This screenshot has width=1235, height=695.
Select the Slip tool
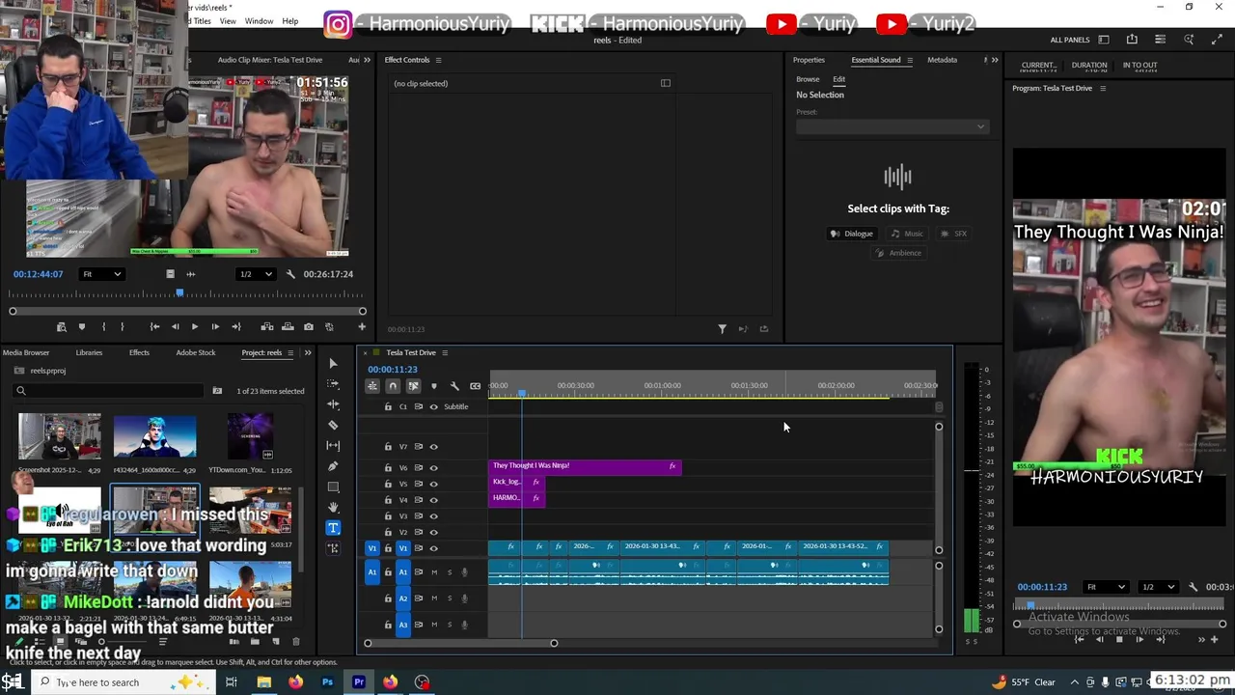[x=333, y=445]
